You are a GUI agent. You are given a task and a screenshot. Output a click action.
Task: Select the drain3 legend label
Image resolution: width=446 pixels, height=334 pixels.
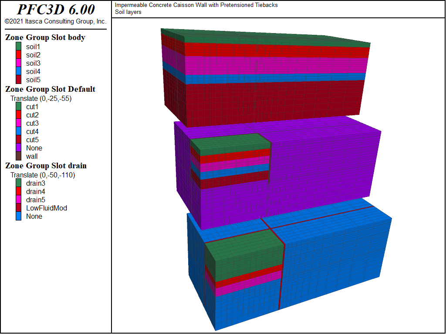click(36, 183)
